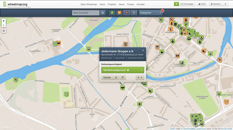The width and height of the screenshot is (233, 130).
Task: Select the orange money-bag marker at top
Action: [186, 20]
